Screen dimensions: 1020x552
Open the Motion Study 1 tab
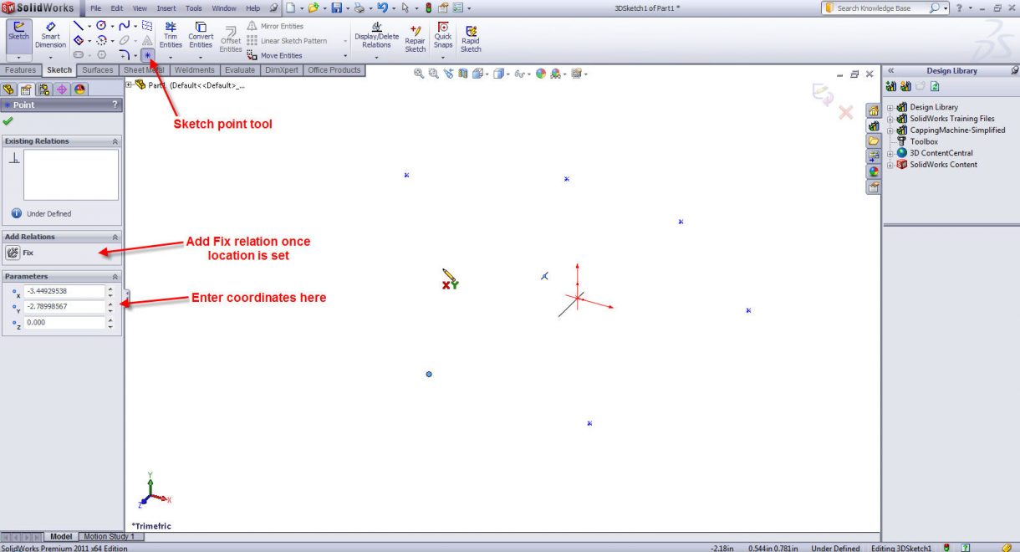click(109, 536)
